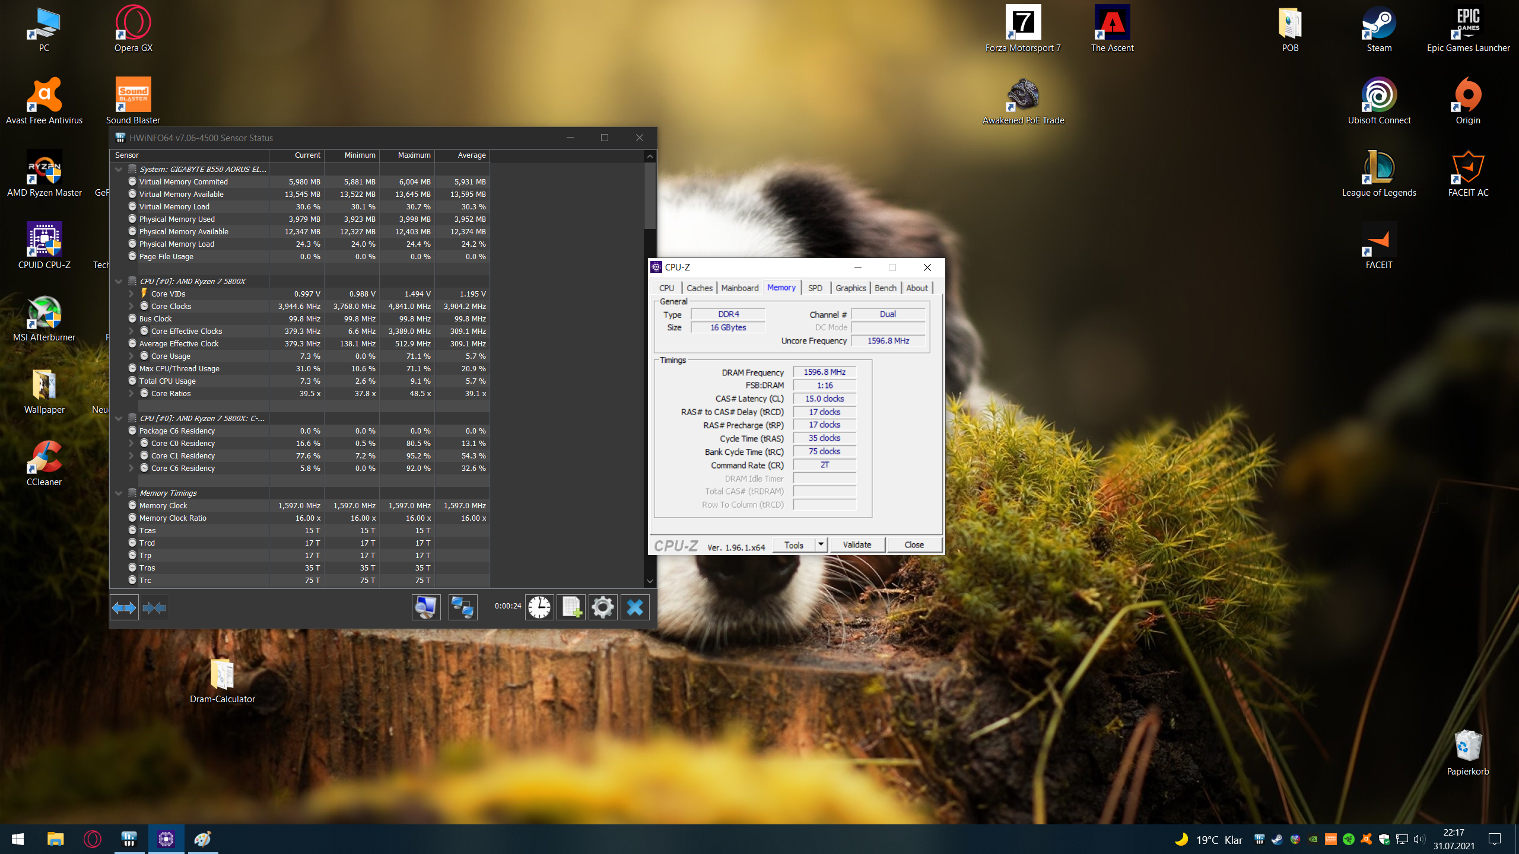Viewport: 1519px width, 854px height.
Task: Click the collapse columns arrows button
Action: pos(154,607)
